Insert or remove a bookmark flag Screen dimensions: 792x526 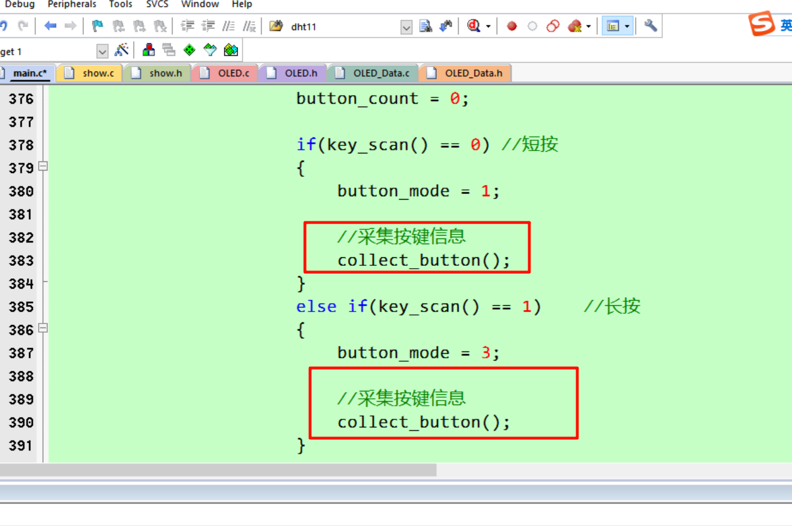[x=98, y=26]
